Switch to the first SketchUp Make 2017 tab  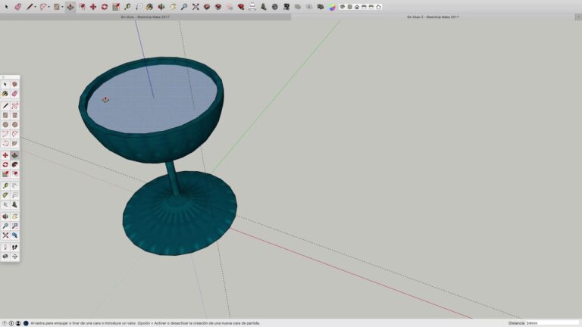145,17
